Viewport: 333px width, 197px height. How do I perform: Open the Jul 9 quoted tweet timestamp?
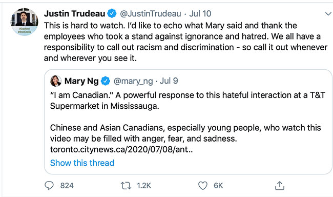pos(169,81)
